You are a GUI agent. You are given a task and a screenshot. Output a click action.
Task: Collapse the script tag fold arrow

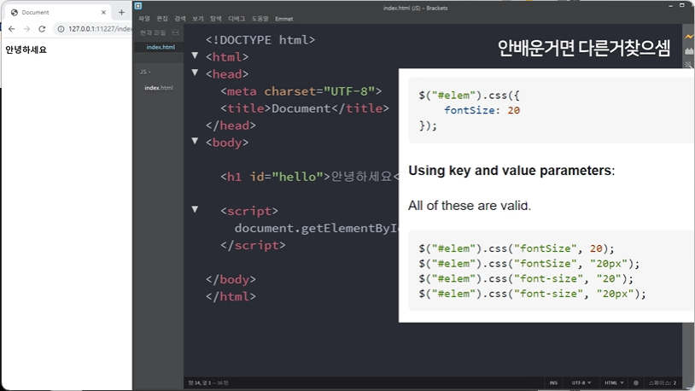click(195, 209)
